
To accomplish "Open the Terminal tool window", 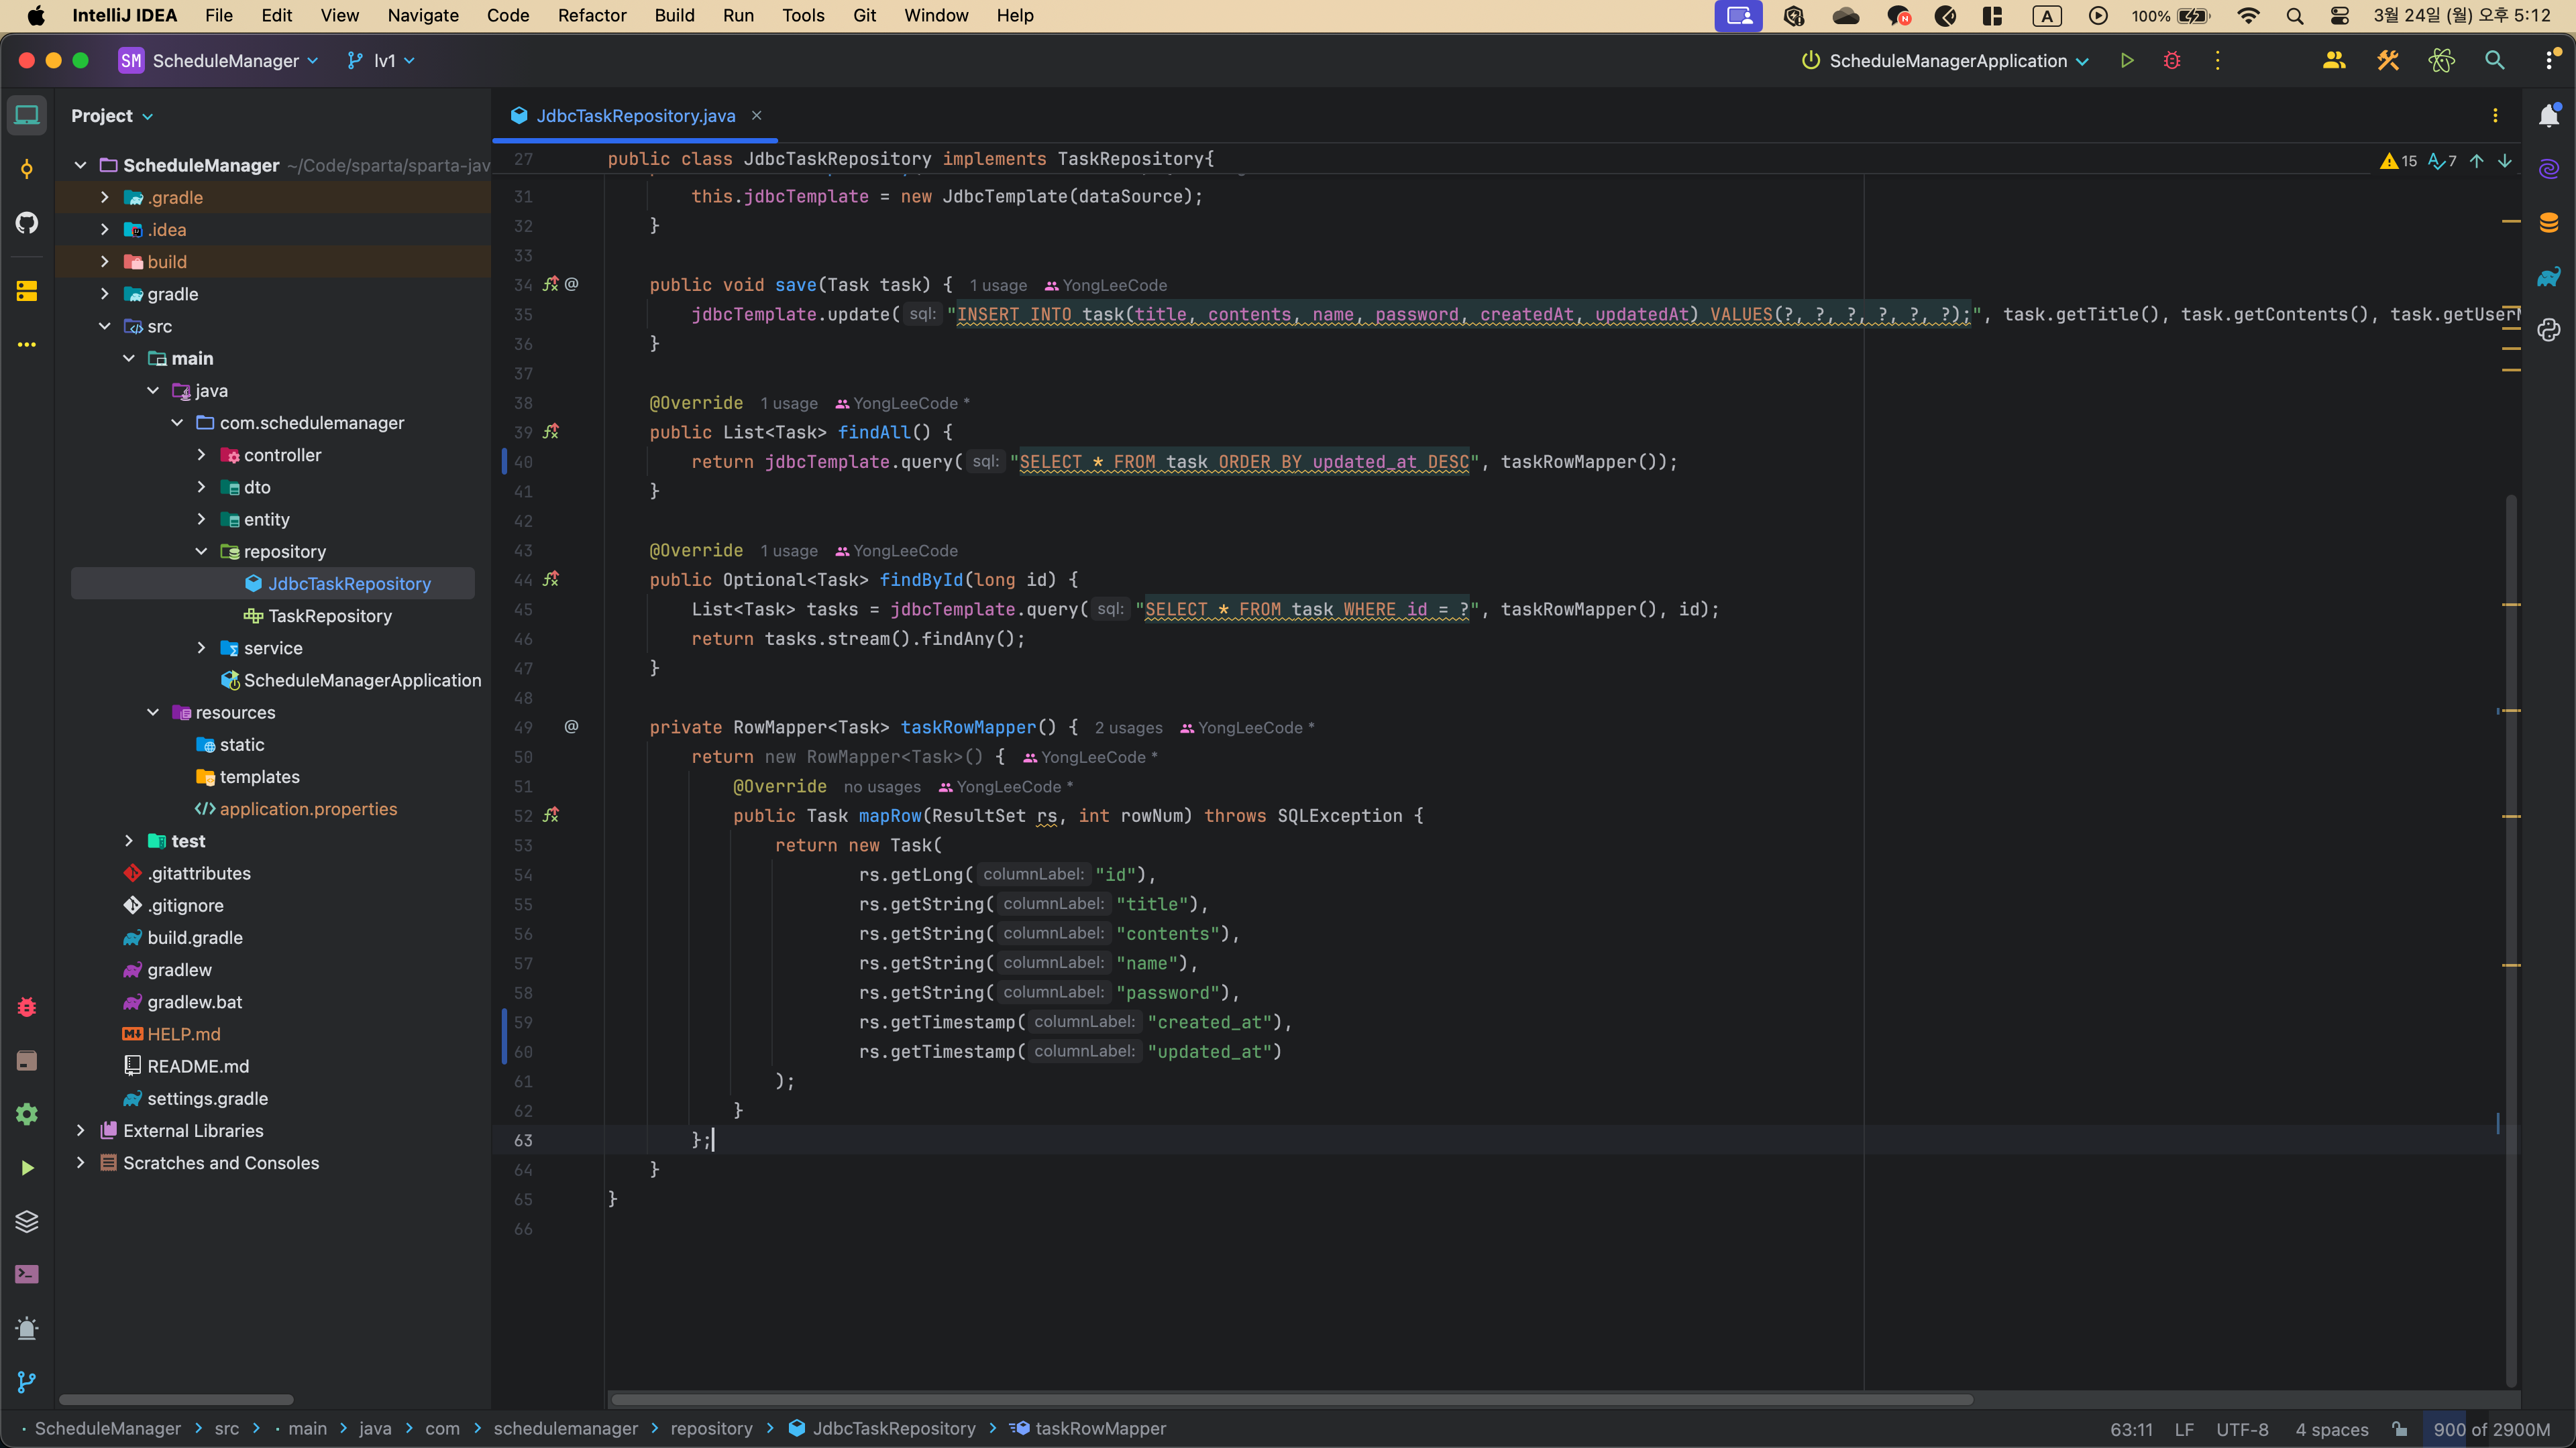I will (x=27, y=1274).
